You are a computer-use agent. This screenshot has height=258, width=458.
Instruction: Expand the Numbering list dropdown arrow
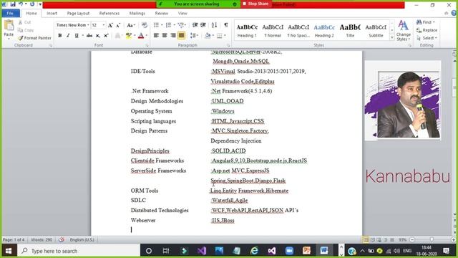click(x=175, y=25)
